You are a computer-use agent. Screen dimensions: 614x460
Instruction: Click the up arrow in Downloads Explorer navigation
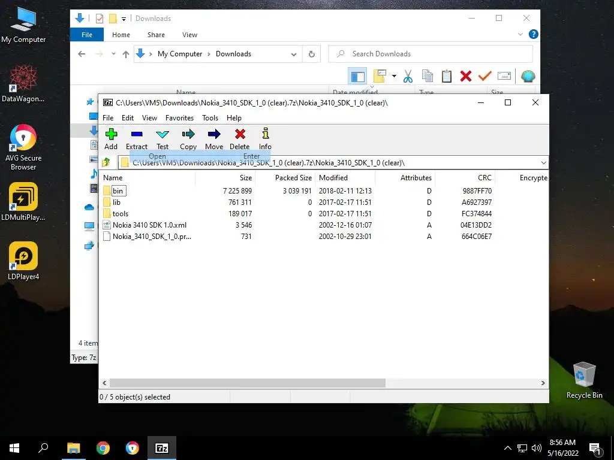[126, 55]
